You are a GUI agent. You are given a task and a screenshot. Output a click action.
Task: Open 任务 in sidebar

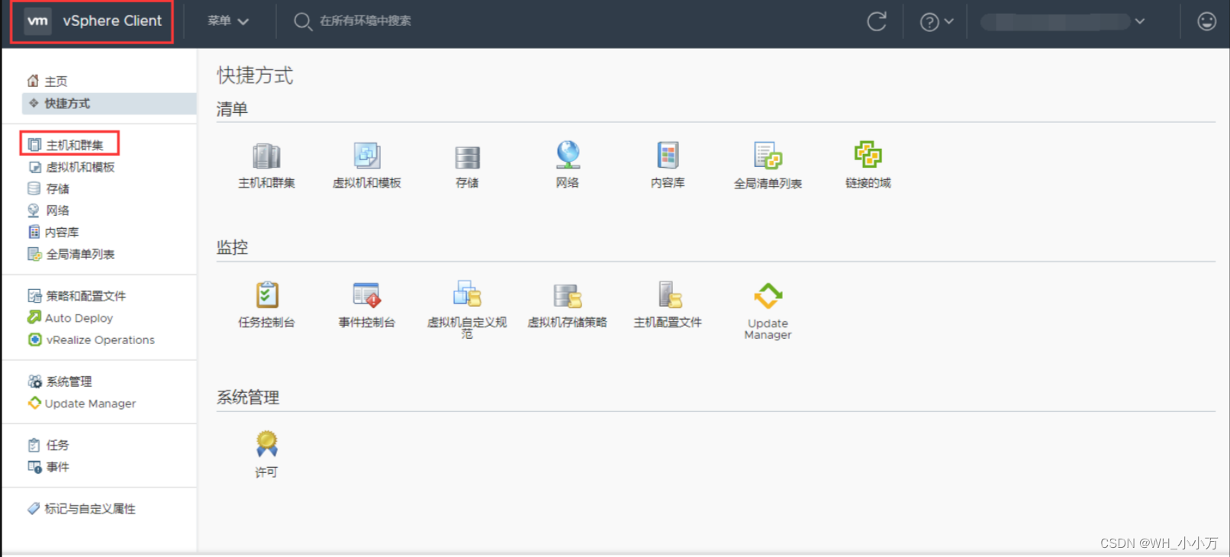49,445
